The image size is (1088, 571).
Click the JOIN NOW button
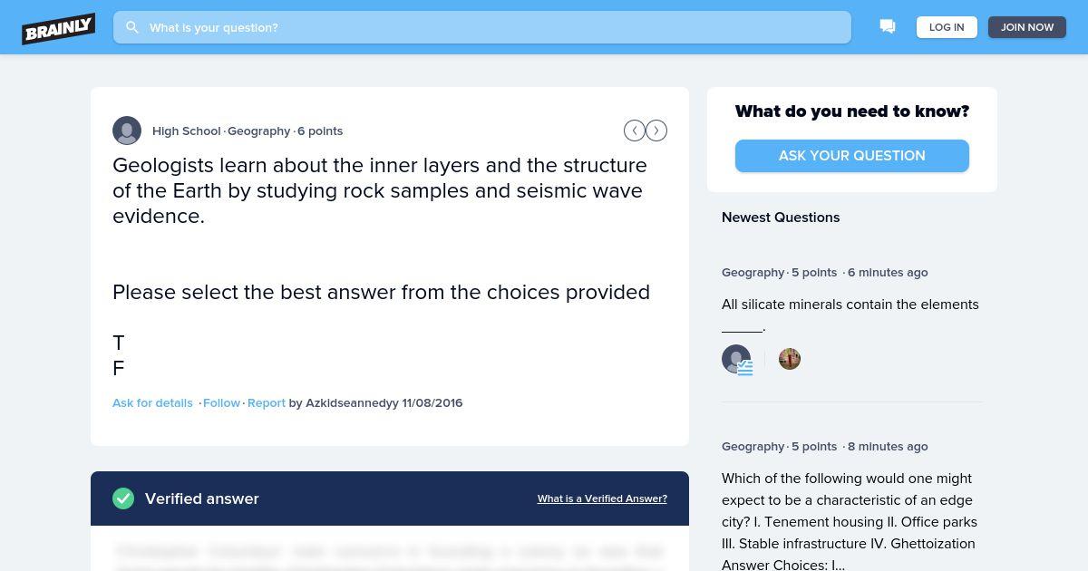[x=1027, y=27]
